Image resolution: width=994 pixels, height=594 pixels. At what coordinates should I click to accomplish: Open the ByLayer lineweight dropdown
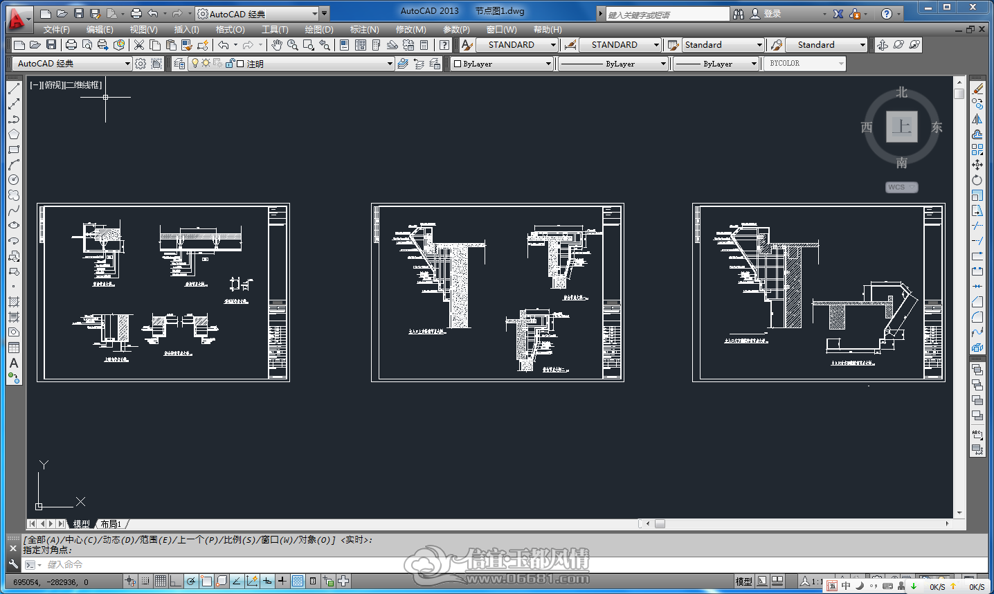[x=716, y=64]
